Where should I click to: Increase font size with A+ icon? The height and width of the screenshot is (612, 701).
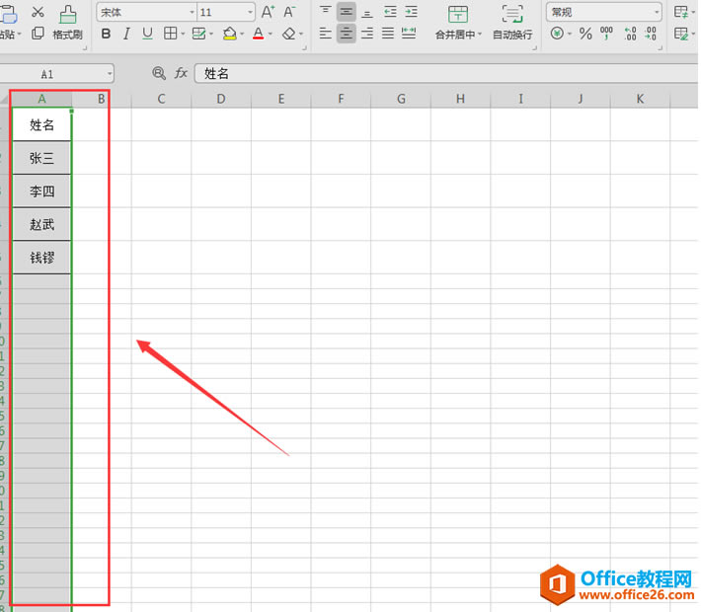(268, 12)
